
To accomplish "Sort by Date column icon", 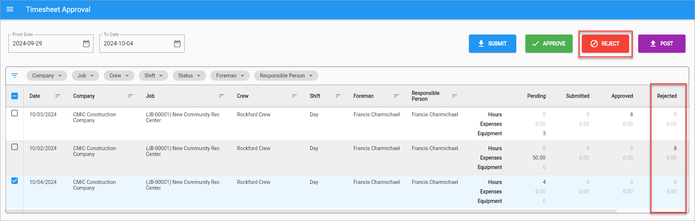I will (58, 96).
